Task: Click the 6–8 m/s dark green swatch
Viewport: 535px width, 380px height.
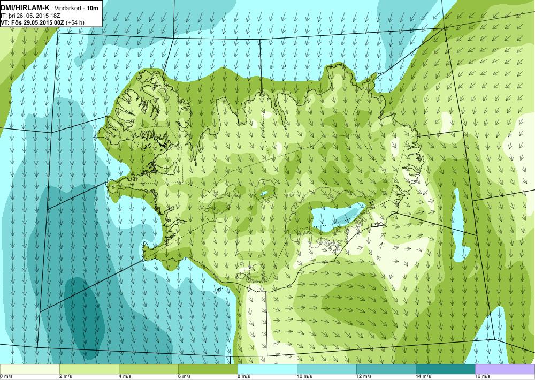Action: point(208,369)
